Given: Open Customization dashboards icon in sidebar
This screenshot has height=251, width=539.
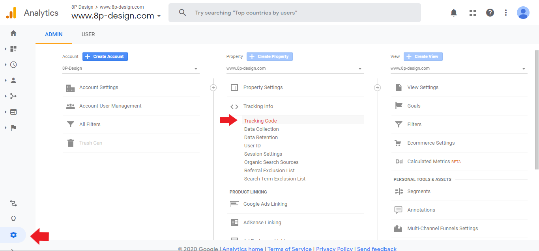Looking at the screenshot, I should click(x=13, y=49).
